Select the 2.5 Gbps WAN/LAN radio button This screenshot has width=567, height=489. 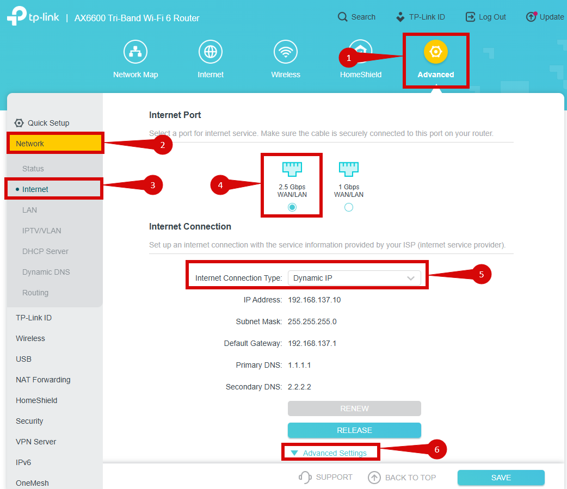point(292,207)
